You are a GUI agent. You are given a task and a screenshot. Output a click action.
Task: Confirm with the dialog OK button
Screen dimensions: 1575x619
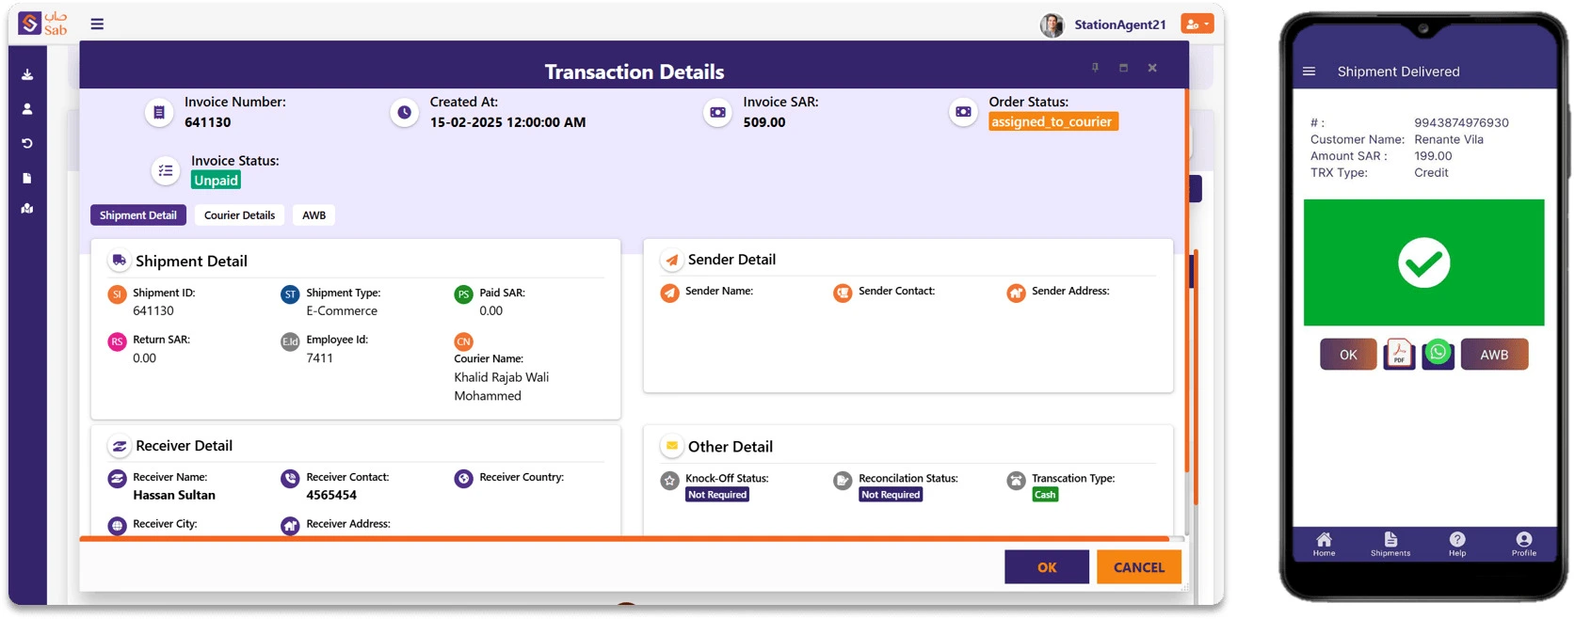click(1047, 567)
